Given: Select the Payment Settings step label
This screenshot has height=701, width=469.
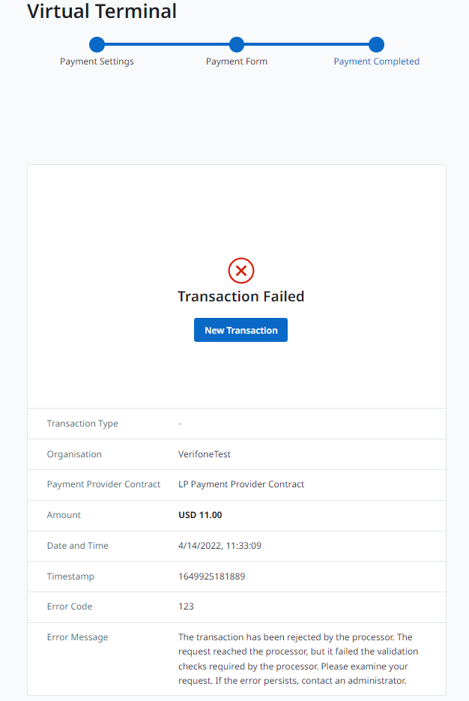Looking at the screenshot, I should click(97, 61).
